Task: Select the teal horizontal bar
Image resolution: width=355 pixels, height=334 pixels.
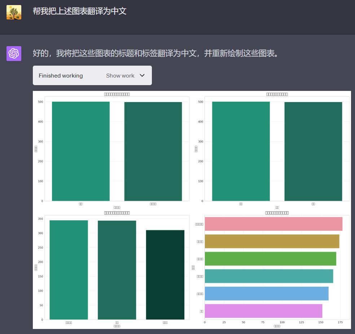Action: tap(269, 276)
